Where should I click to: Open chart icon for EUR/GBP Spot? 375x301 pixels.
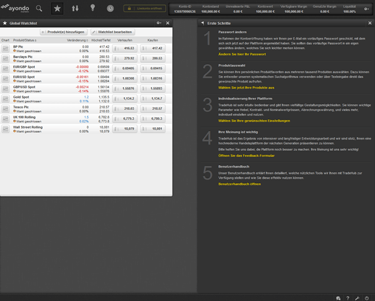pos(5,68)
